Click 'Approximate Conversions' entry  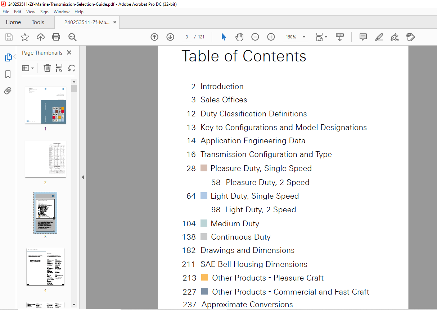point(247,305)
